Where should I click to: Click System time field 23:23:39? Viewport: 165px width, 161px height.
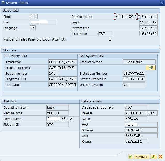[x=148, y=28]
